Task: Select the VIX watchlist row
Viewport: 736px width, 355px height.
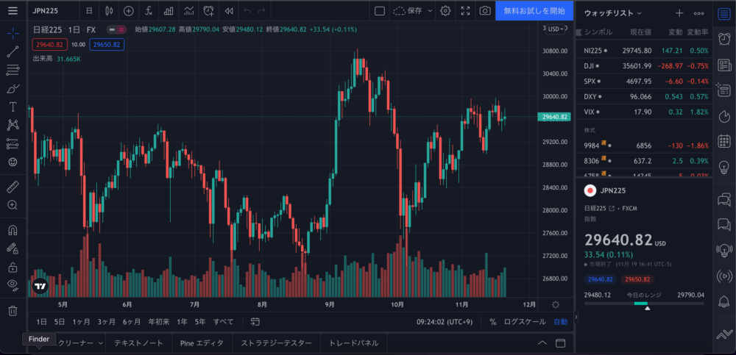Action: pyautogui.click(x=644, y=112)
